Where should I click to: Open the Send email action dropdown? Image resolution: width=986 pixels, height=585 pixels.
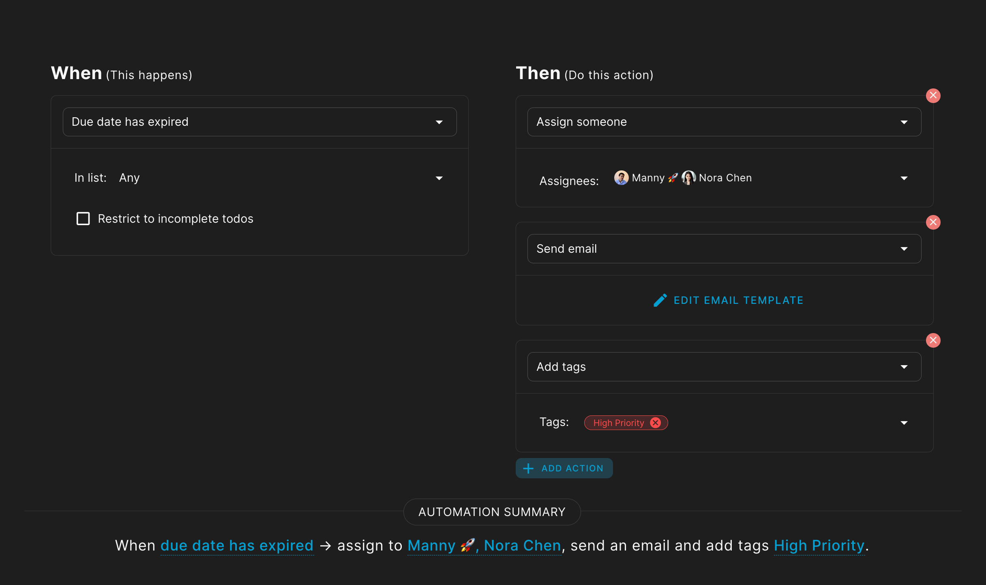click(x=724, y=249)
